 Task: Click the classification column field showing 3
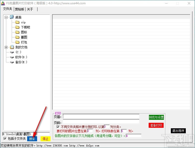tap(107, 127)
